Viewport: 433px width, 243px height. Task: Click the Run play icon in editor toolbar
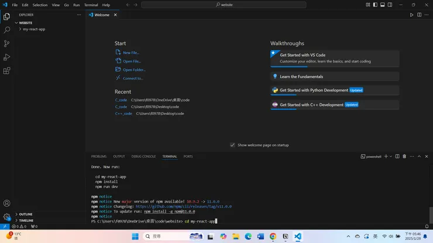(x=411, y=15)
